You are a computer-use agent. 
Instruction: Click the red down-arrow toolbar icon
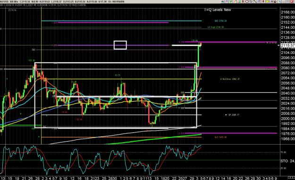click(x=263, y=1)
